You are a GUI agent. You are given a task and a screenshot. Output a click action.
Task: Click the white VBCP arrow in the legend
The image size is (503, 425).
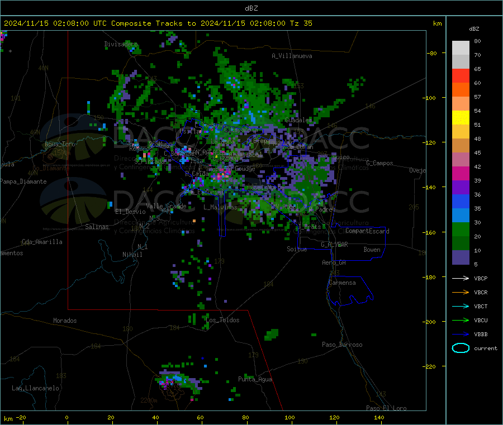pos(461,278)
